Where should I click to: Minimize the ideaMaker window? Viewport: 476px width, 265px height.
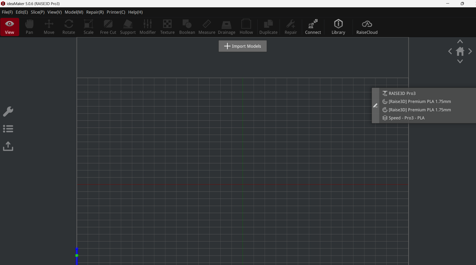coord(448,4)
